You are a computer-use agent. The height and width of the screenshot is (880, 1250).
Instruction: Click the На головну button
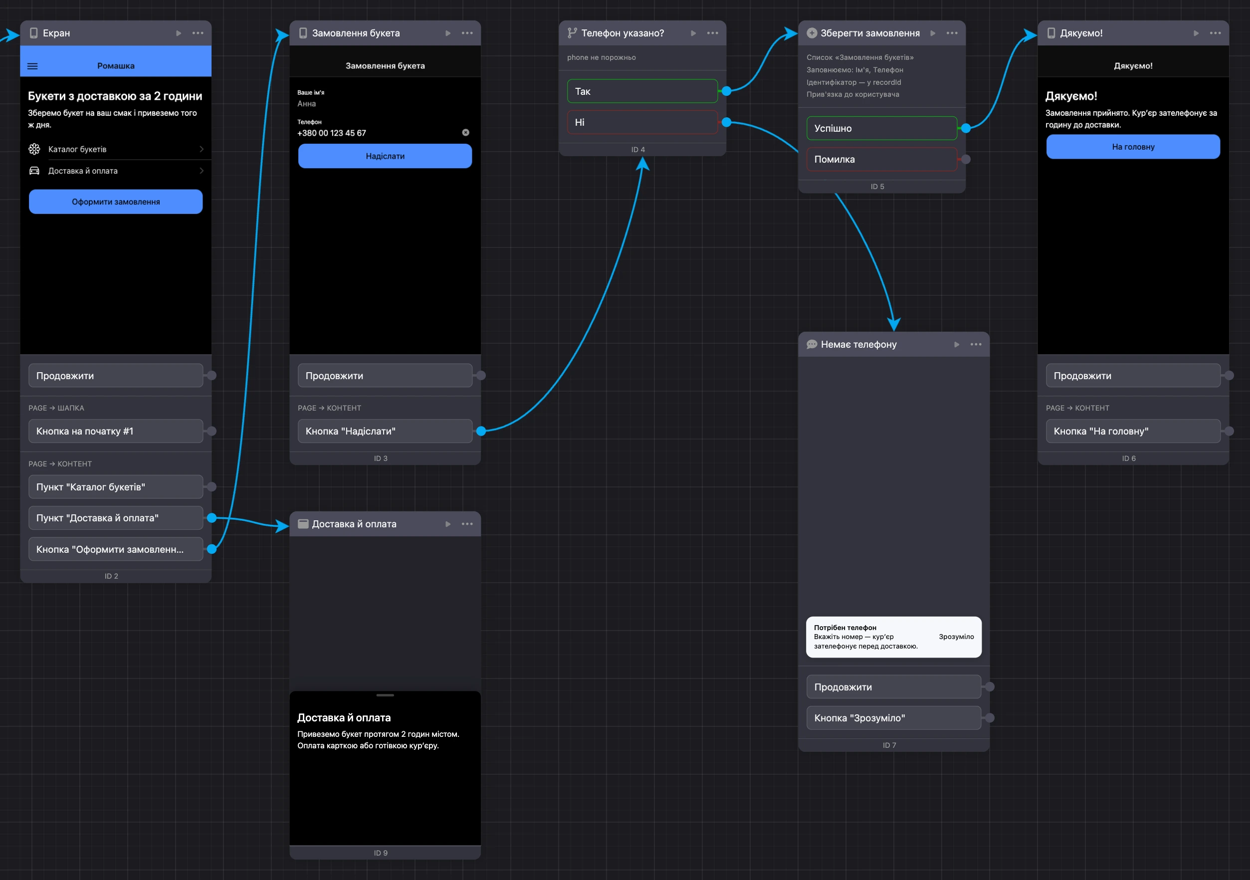pyautogui.click(x=1133, y=147)
